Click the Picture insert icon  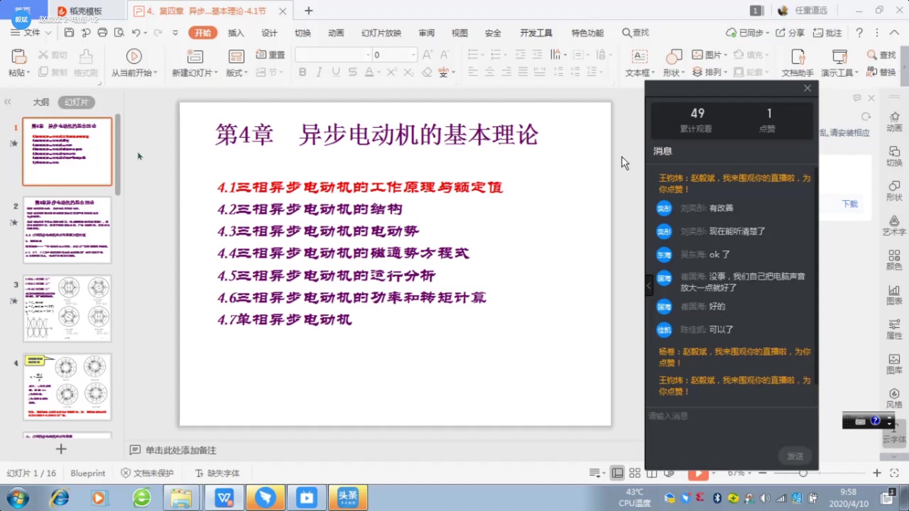(x=697, y=54)
